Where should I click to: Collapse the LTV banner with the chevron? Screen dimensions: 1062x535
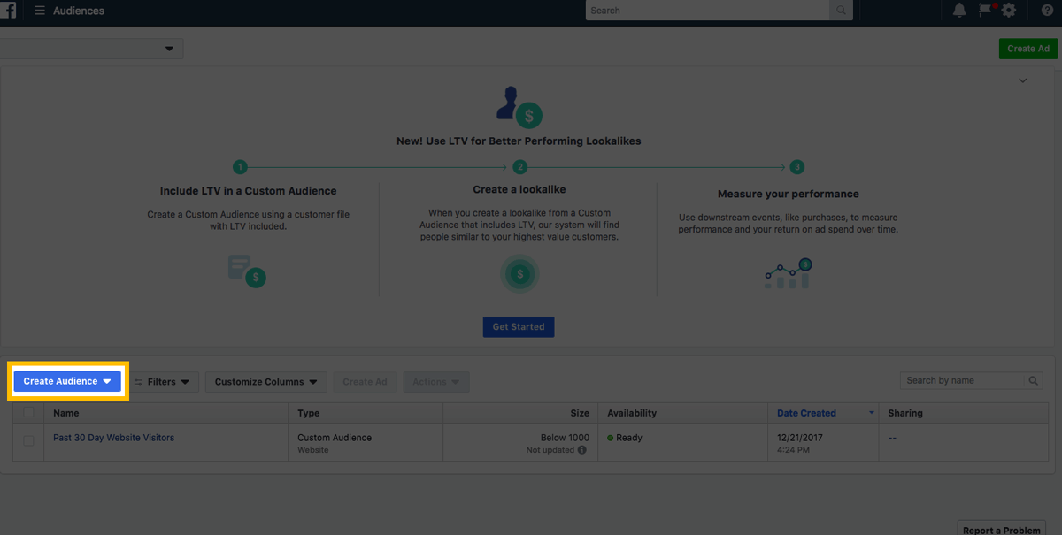tap(1022, 80)
